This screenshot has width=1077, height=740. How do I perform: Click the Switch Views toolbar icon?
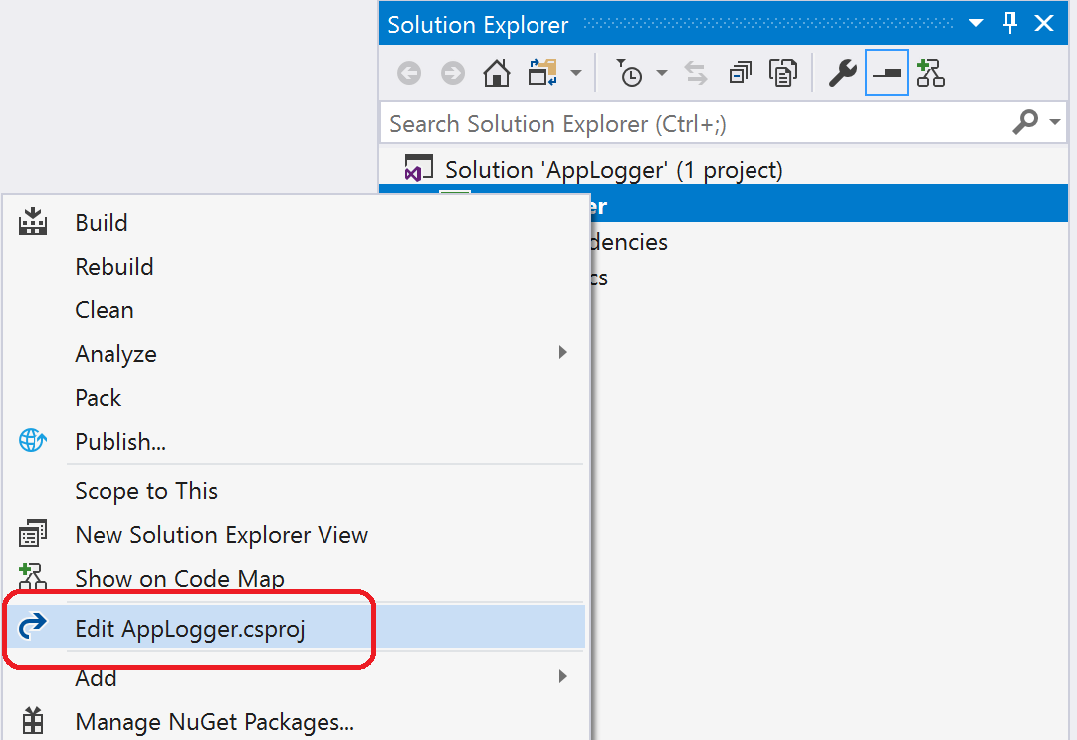click(539, 72)
